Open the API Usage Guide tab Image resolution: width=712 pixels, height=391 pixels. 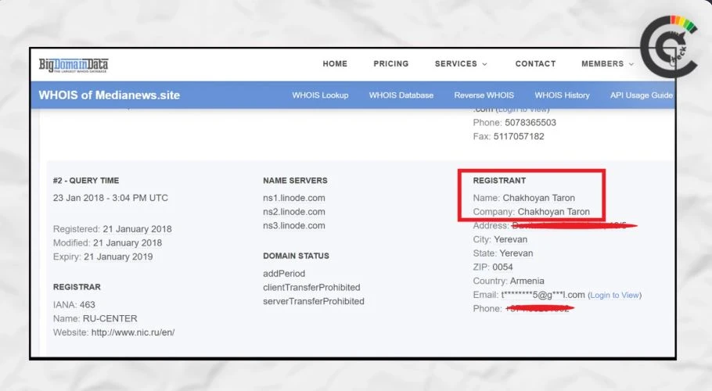641,95
